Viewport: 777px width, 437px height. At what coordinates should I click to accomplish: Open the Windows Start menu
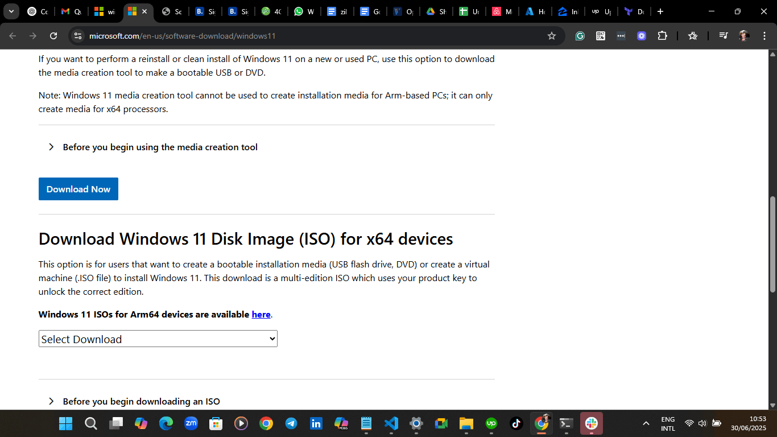(x=66, y=423)
